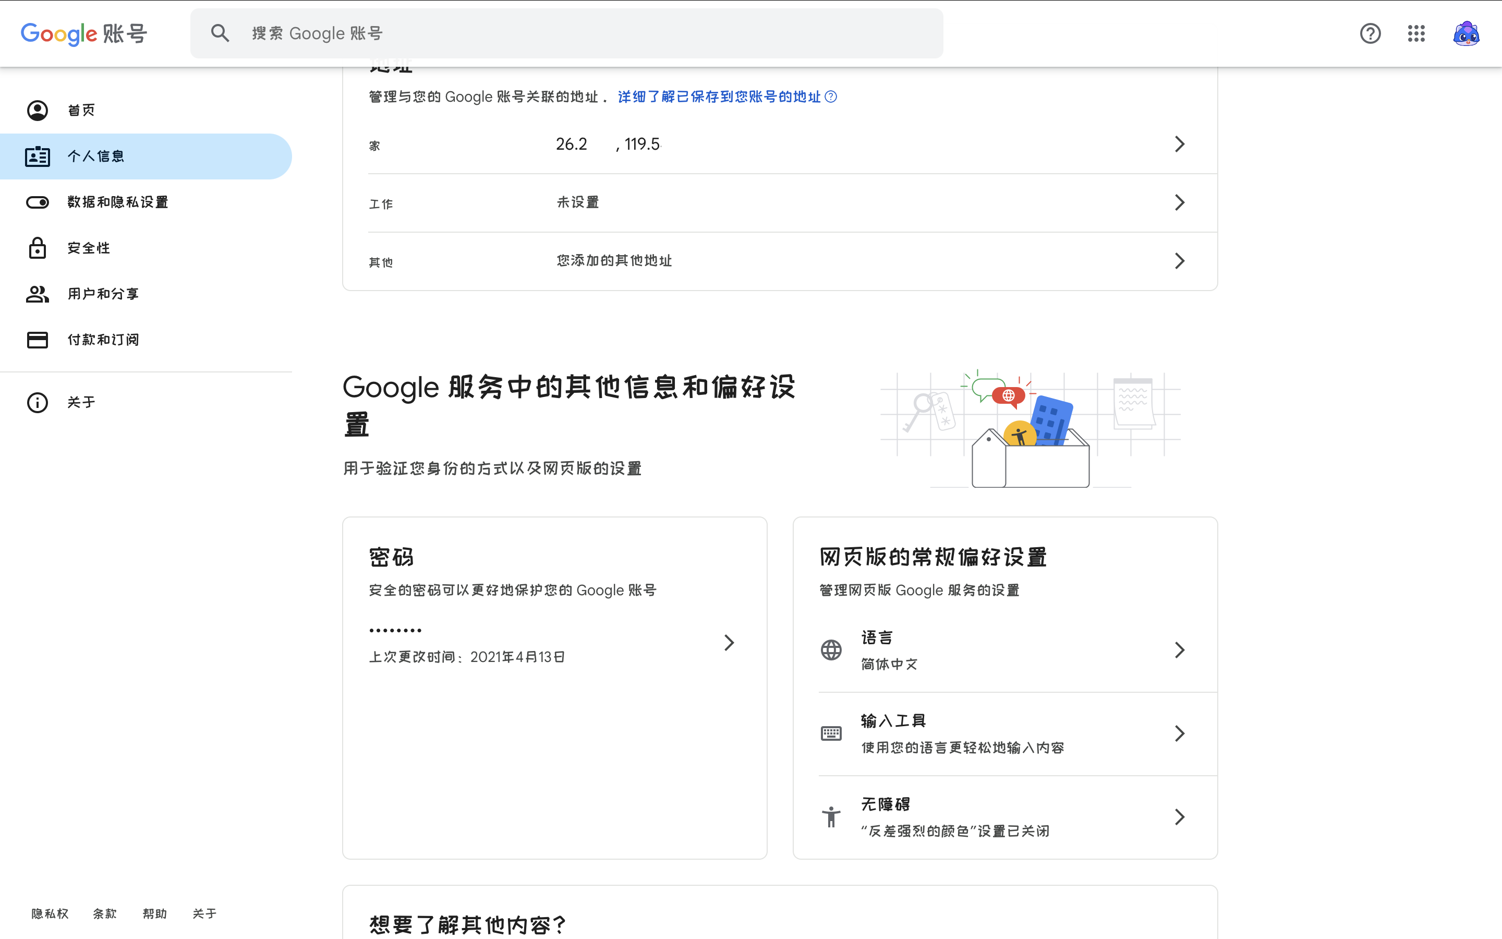Click the small help icon after address link
Image resolution: width=1502 pixels, height=939 pixels.
point(831,97)
